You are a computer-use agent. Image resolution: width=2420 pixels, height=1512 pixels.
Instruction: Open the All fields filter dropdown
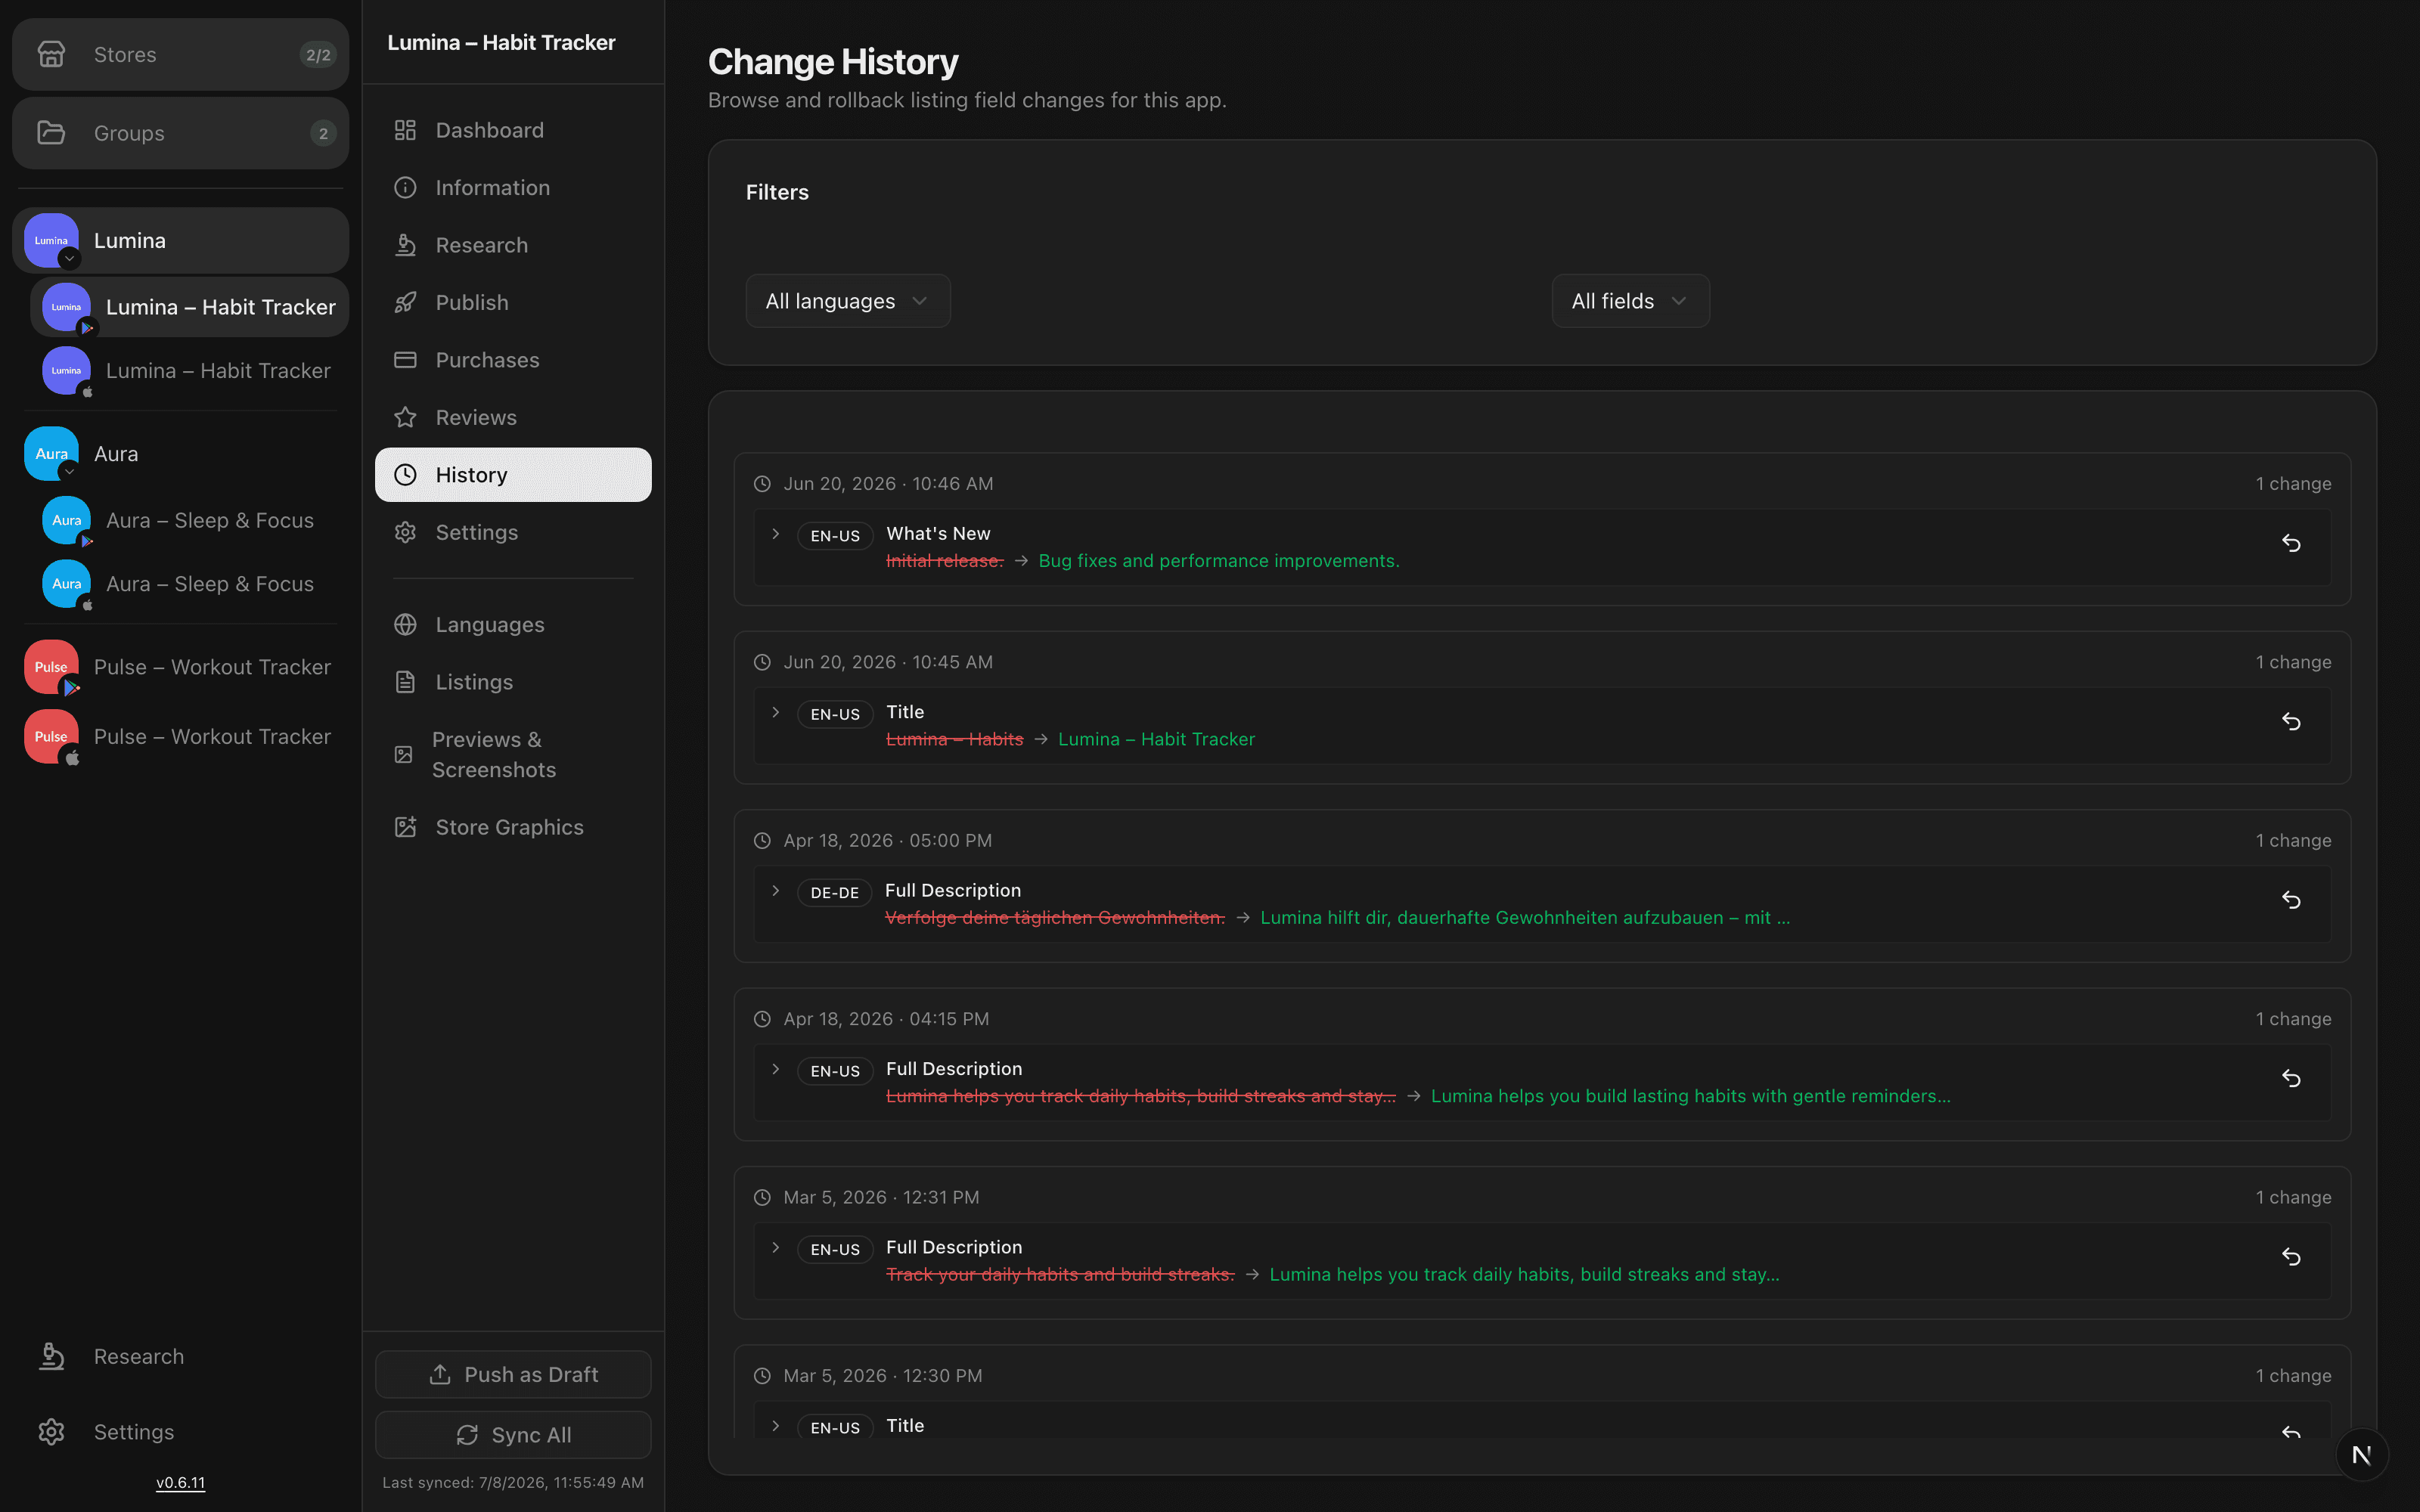click(x=1630, y=301)
